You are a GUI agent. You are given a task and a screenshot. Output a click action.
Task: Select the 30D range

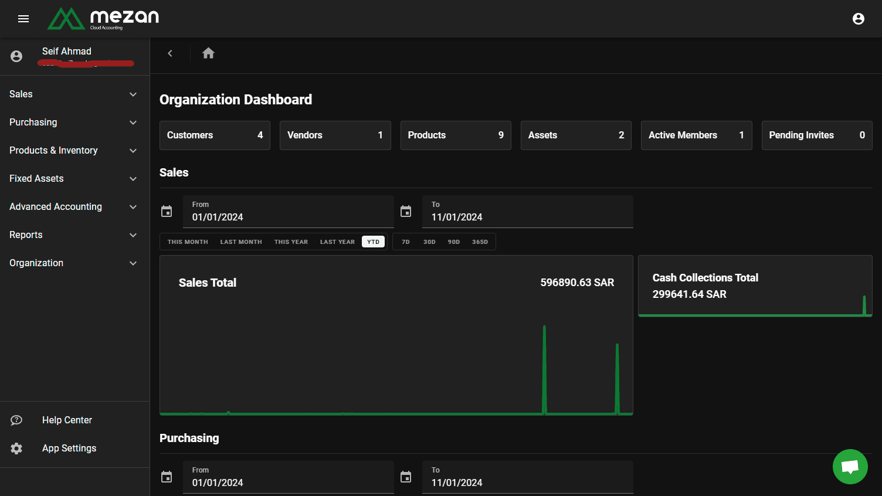[429, 242]
